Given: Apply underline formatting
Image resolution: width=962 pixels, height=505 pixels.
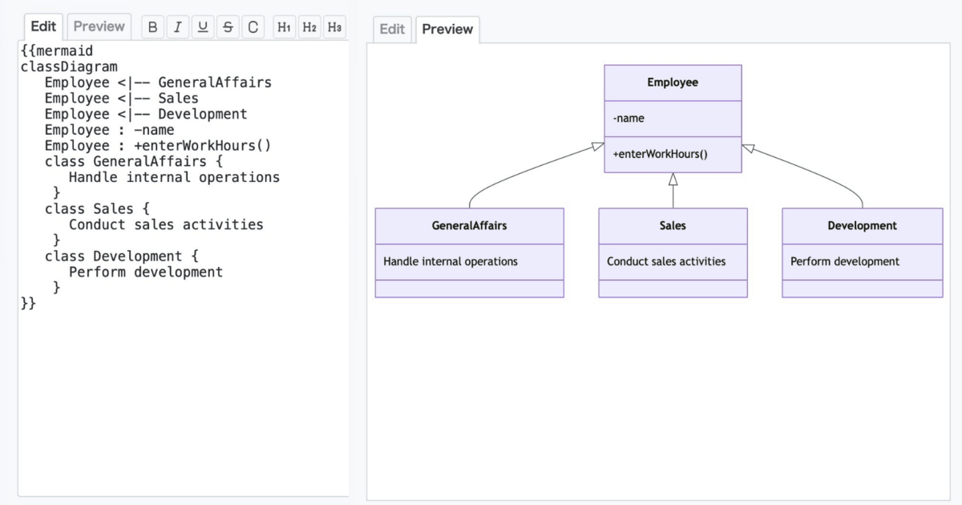Looking at the screenshot, I should pyautogui.click(x=203, y=26).
